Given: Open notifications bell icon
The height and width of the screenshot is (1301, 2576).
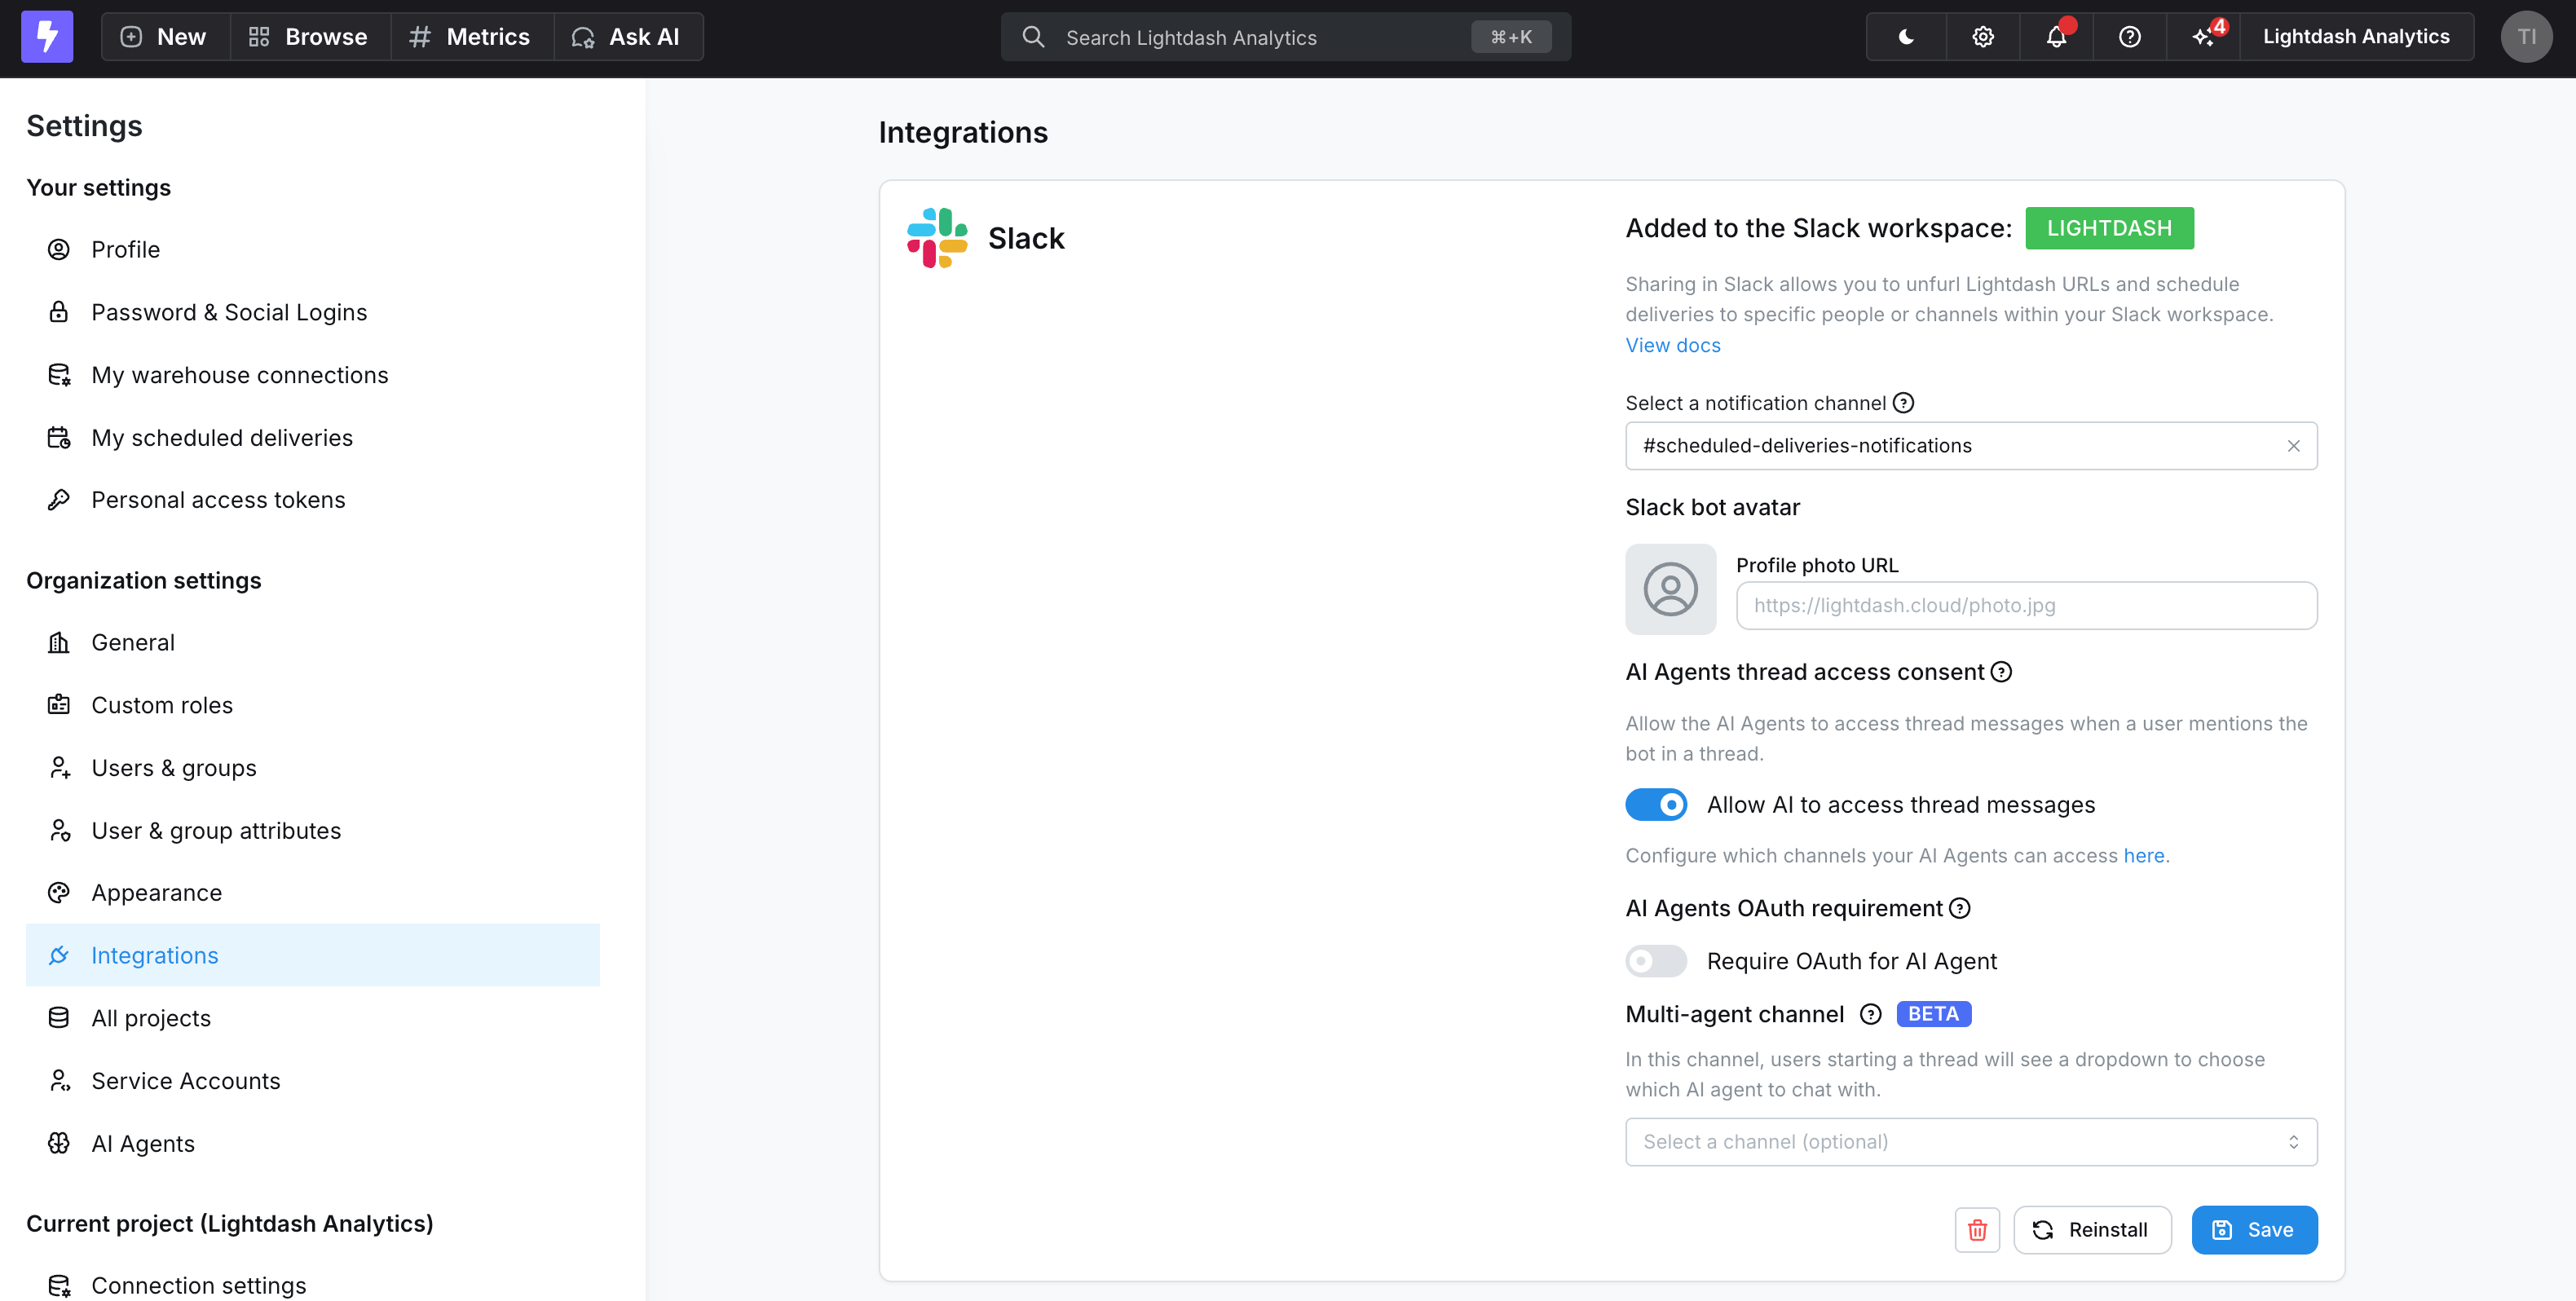Looking at the screenshot, I should click(2056, 37).
